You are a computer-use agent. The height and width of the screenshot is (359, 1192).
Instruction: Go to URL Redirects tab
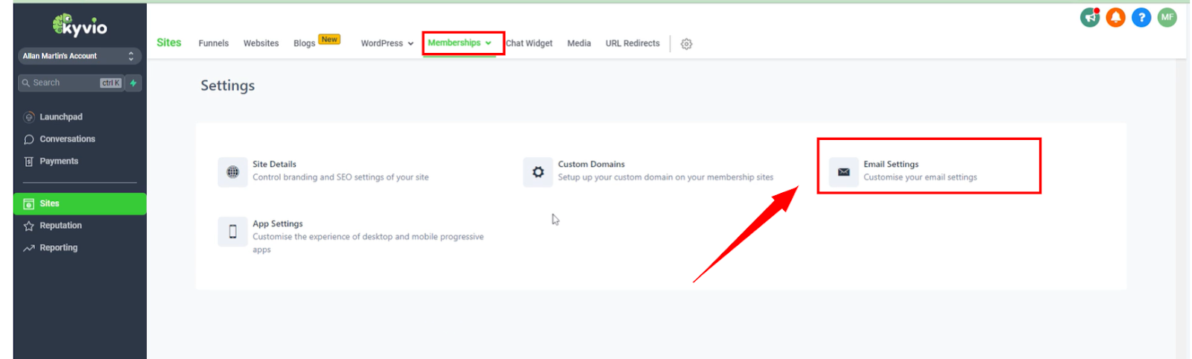(632, 44)
